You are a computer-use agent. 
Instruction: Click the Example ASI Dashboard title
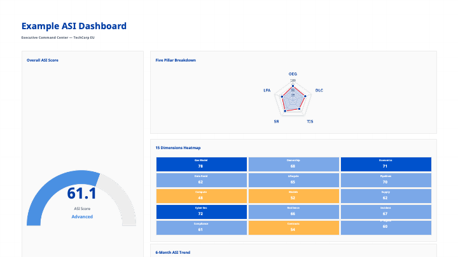74,26
